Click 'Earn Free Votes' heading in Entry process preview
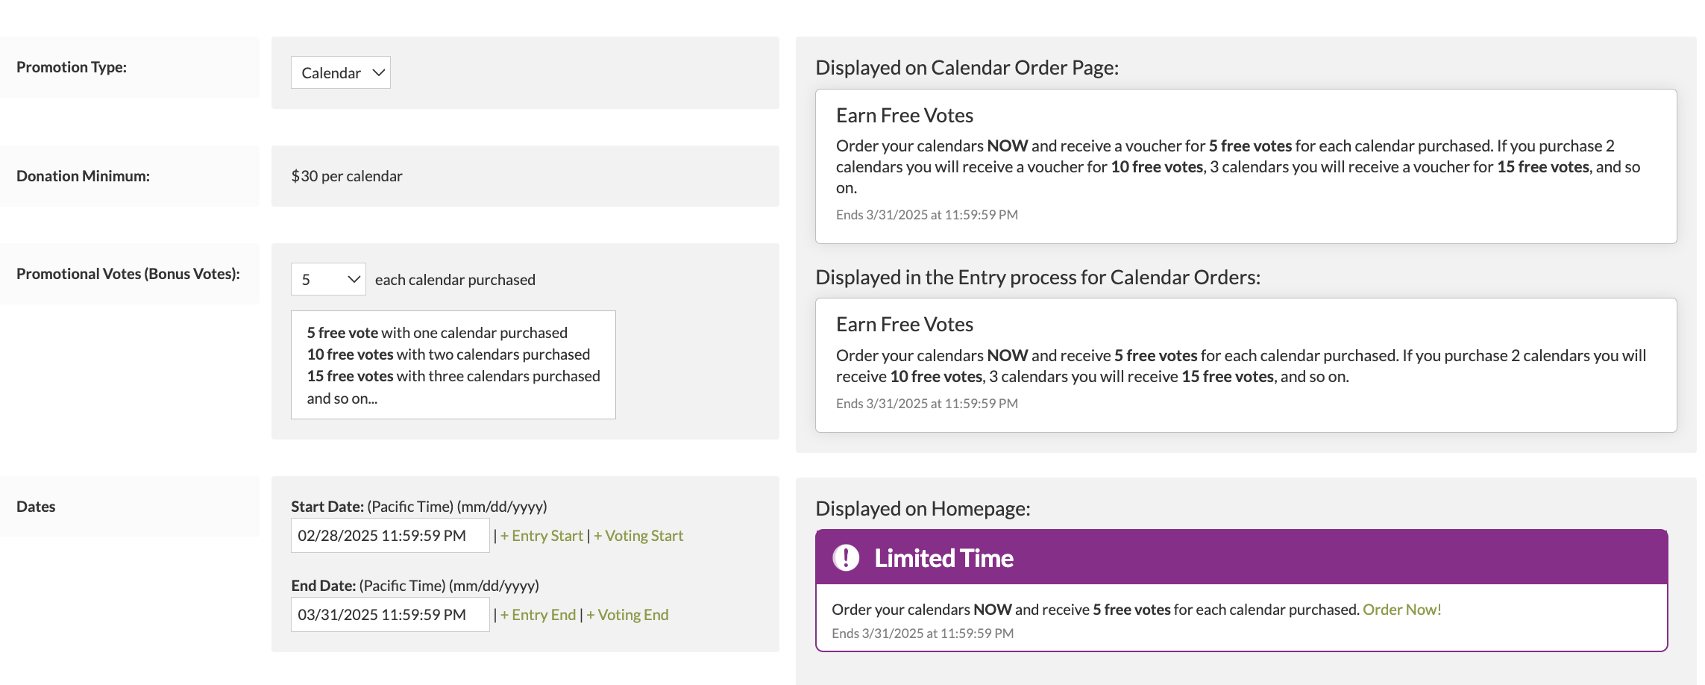The width and height of the screenshot is (1705, 685). tap(904, 325)
